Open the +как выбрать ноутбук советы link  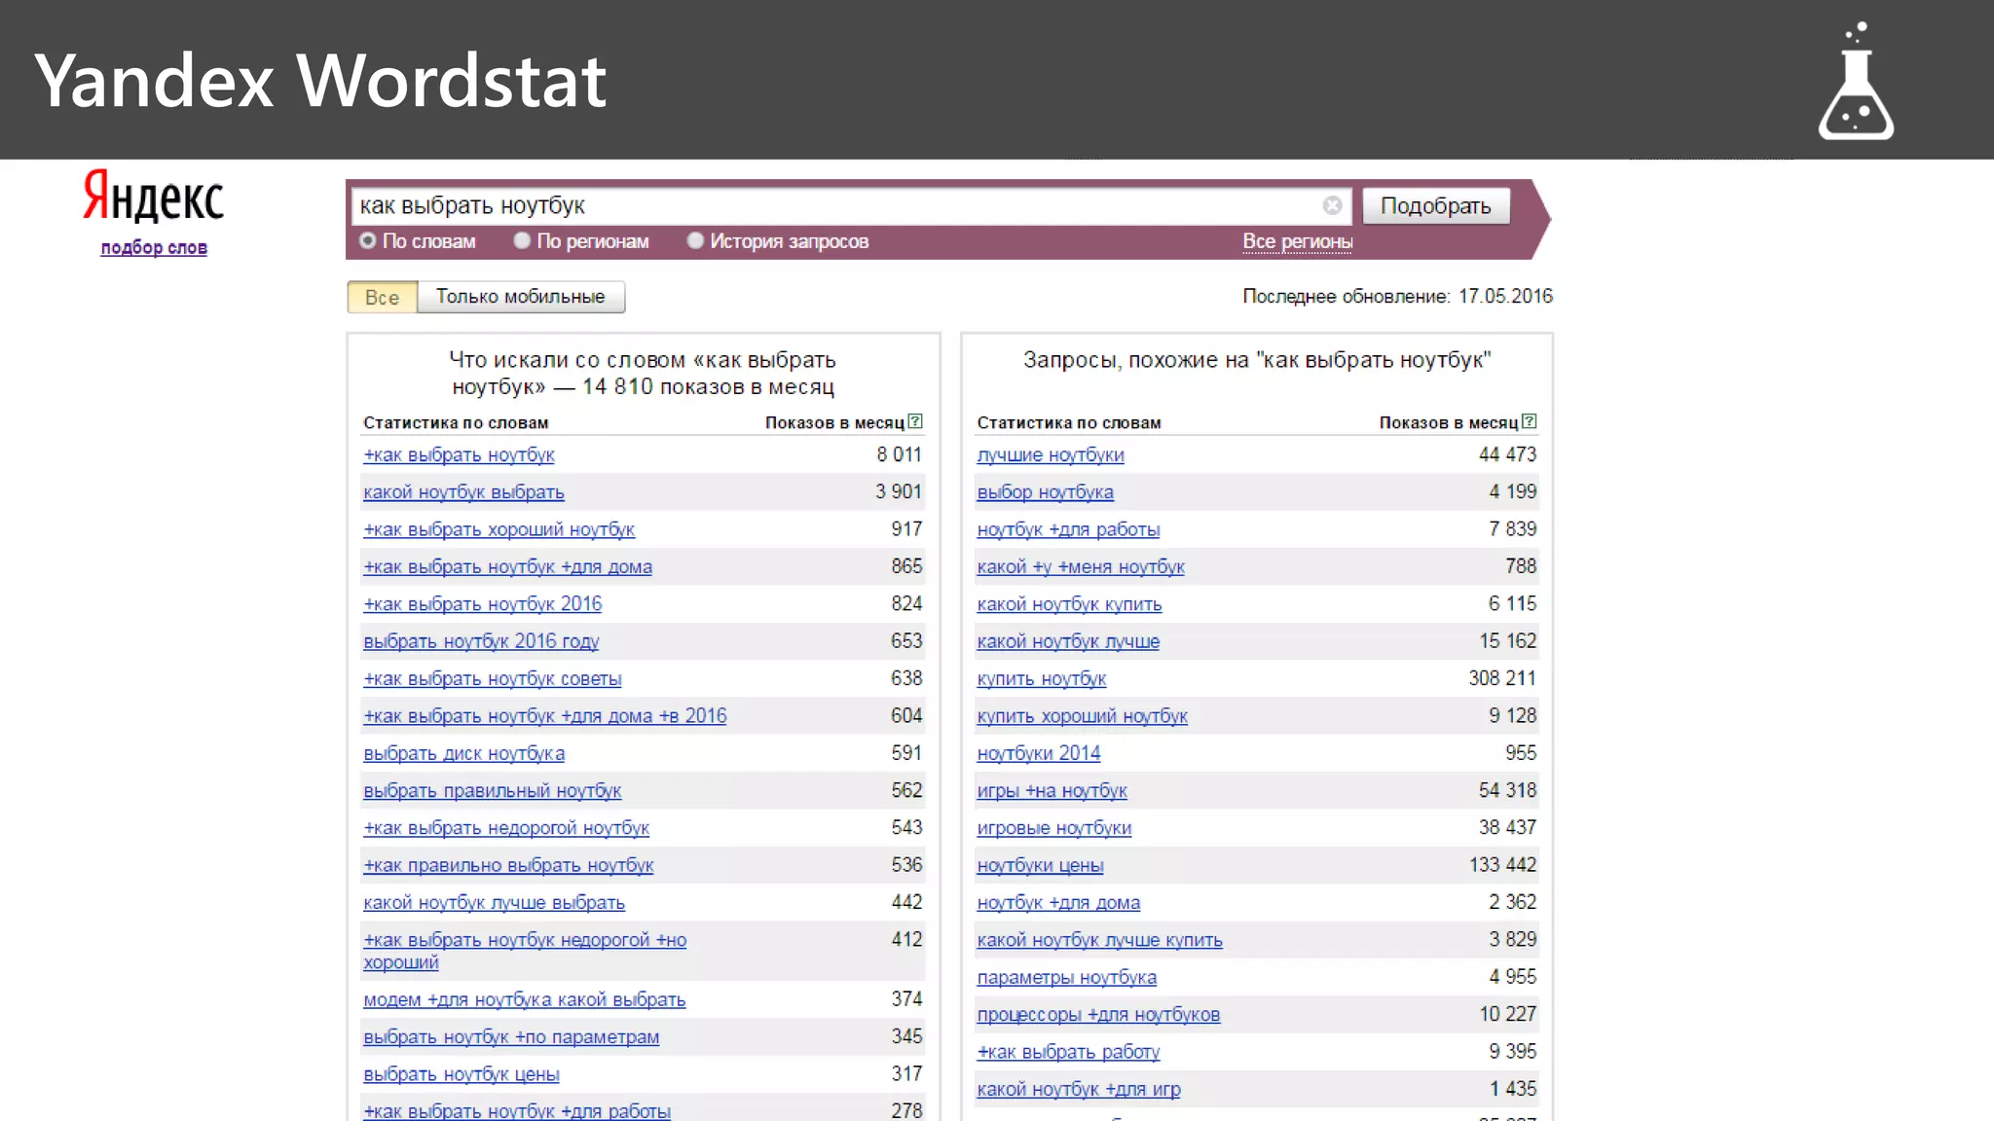tap(492, 679)
